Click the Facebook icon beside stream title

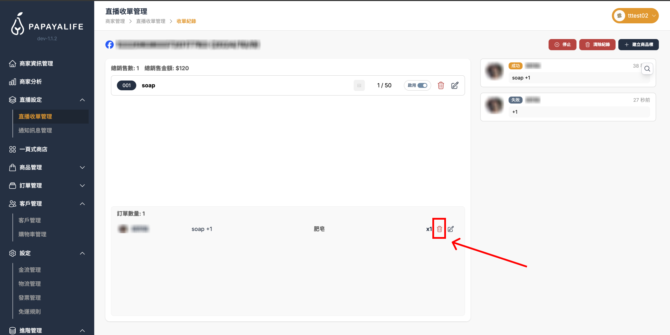click(110, 45)
